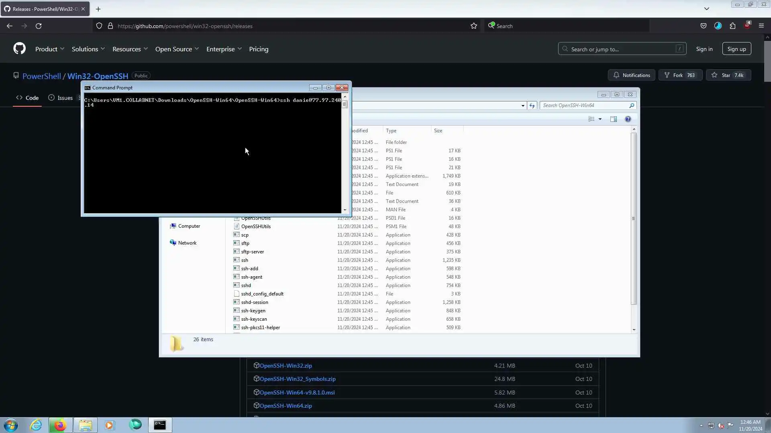The height and width of the screenshot is (433, 771).
Task: Open Explorer change view dropdown arrow
Action: point(600,119)
